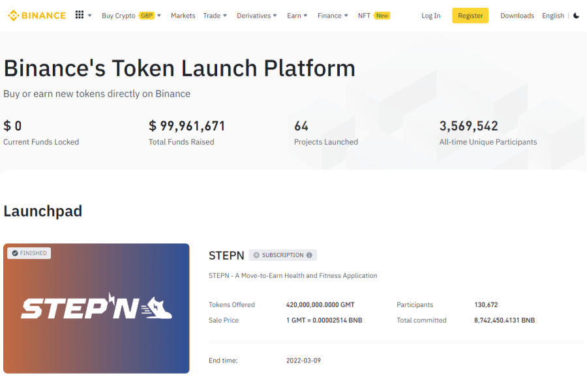Select participants count '130,672'

pos(486,305)
